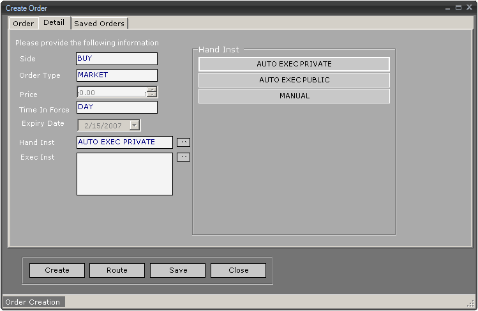The height and width of the screenshot is (311, 478).
Task: Choose AUTO EXEC PRIVATE handling instruction
Action: pos(294,64)
